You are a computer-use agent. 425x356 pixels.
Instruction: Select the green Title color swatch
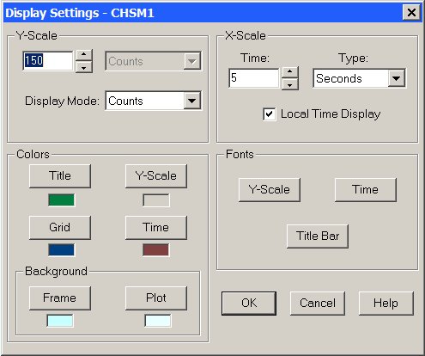point(62,200)
